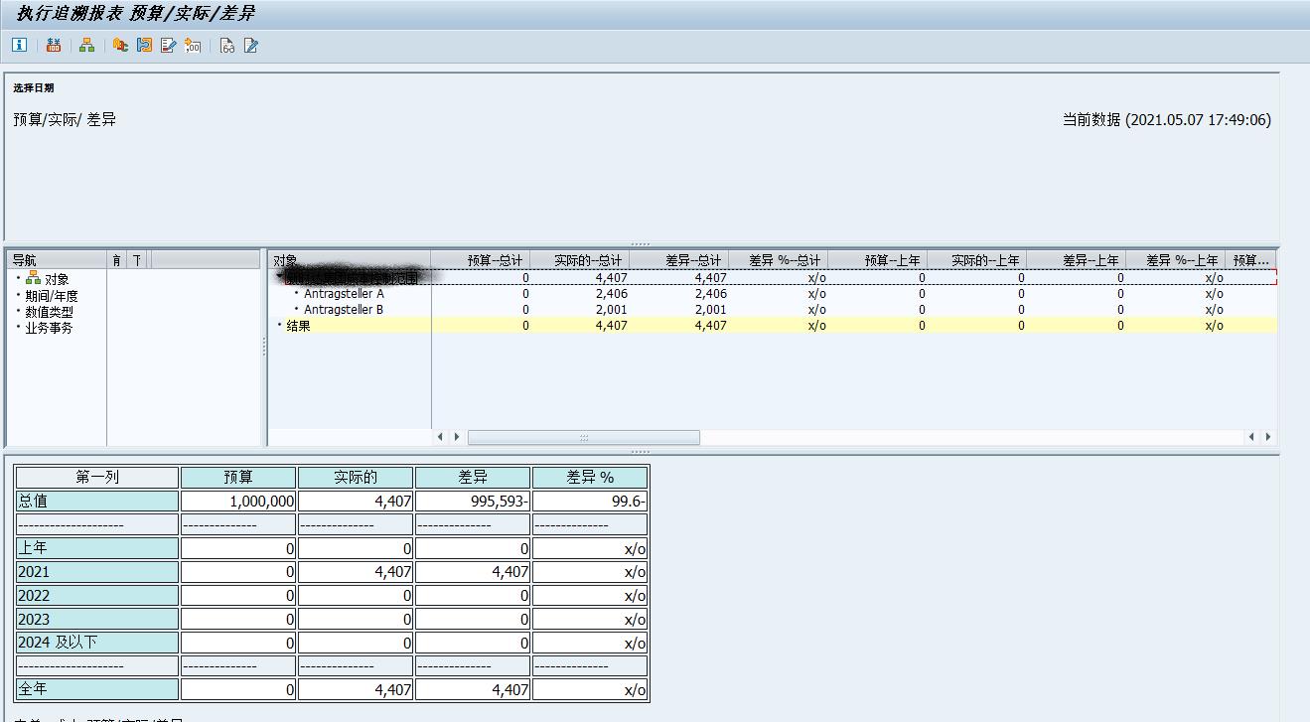Click the 选择日期 label
Viewport: 1310px width, 722px height.
34,88
